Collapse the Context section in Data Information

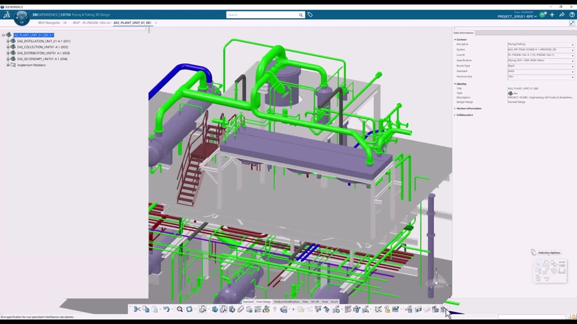[455, 40]
